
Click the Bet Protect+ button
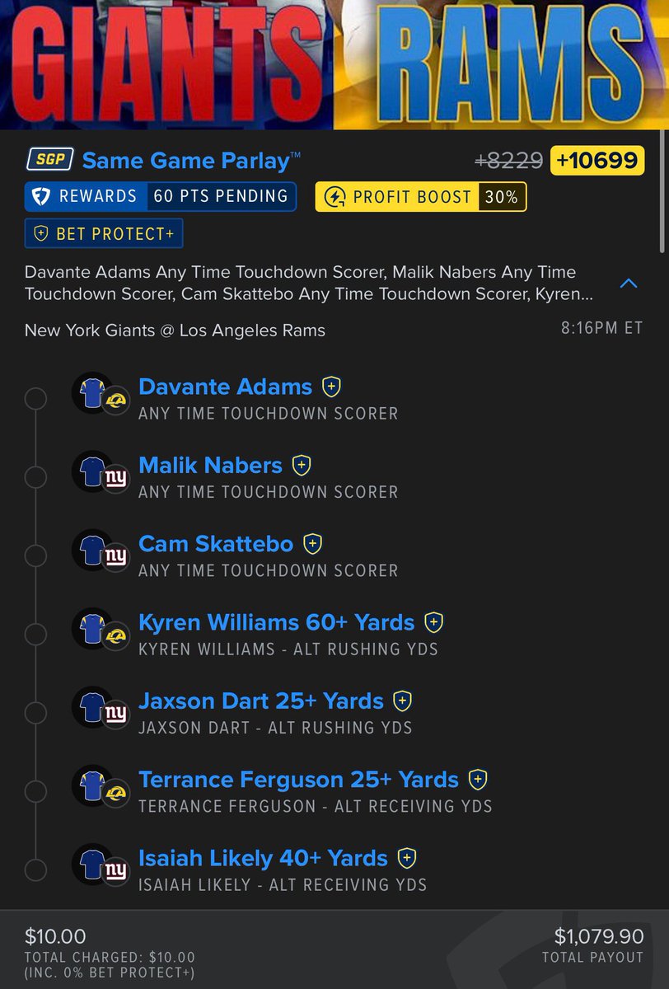click(105, 234)
